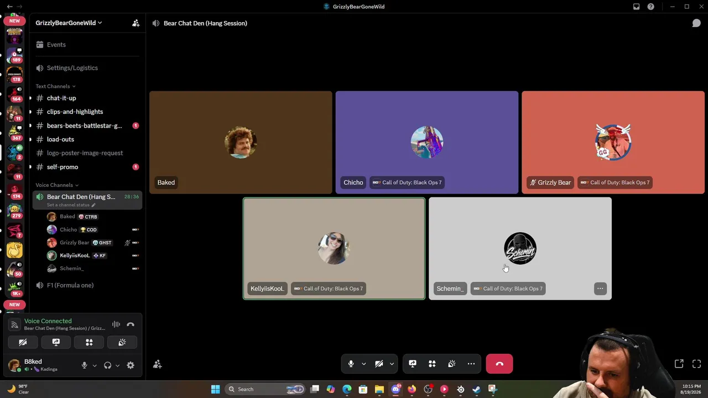Toggle camera in the user panel
The width and height of the screenshot is (708, 398).
(x=23, y=343)
